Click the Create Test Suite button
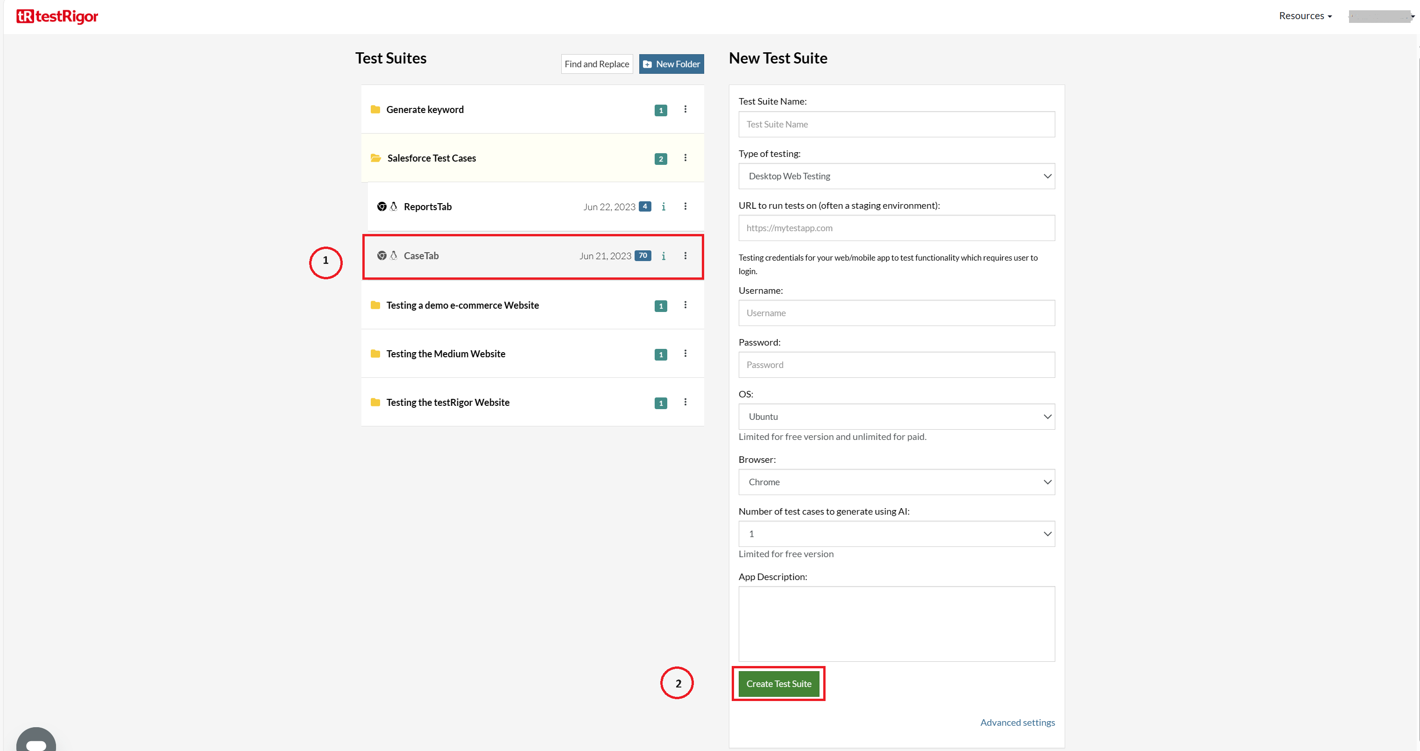Image resolution: width=1420 pixels, height=751 pixels. [778, 684]
